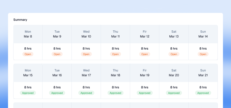231x108 pixels.
Task: Select the Open badge for Sun Mar 14
Action: click(203, 54)
